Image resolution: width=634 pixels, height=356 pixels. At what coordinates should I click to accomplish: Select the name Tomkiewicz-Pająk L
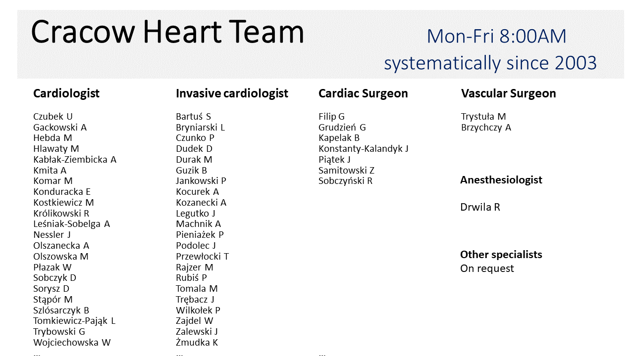(74, 321)
